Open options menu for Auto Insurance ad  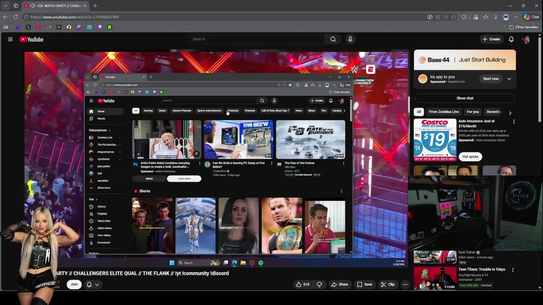[514, 122]
